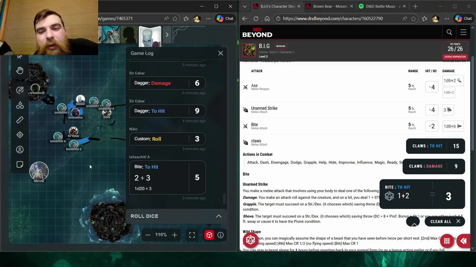Expand the ROLL DICE panel chevron
This screenshot has width=476, height=267.
[219, 216]
